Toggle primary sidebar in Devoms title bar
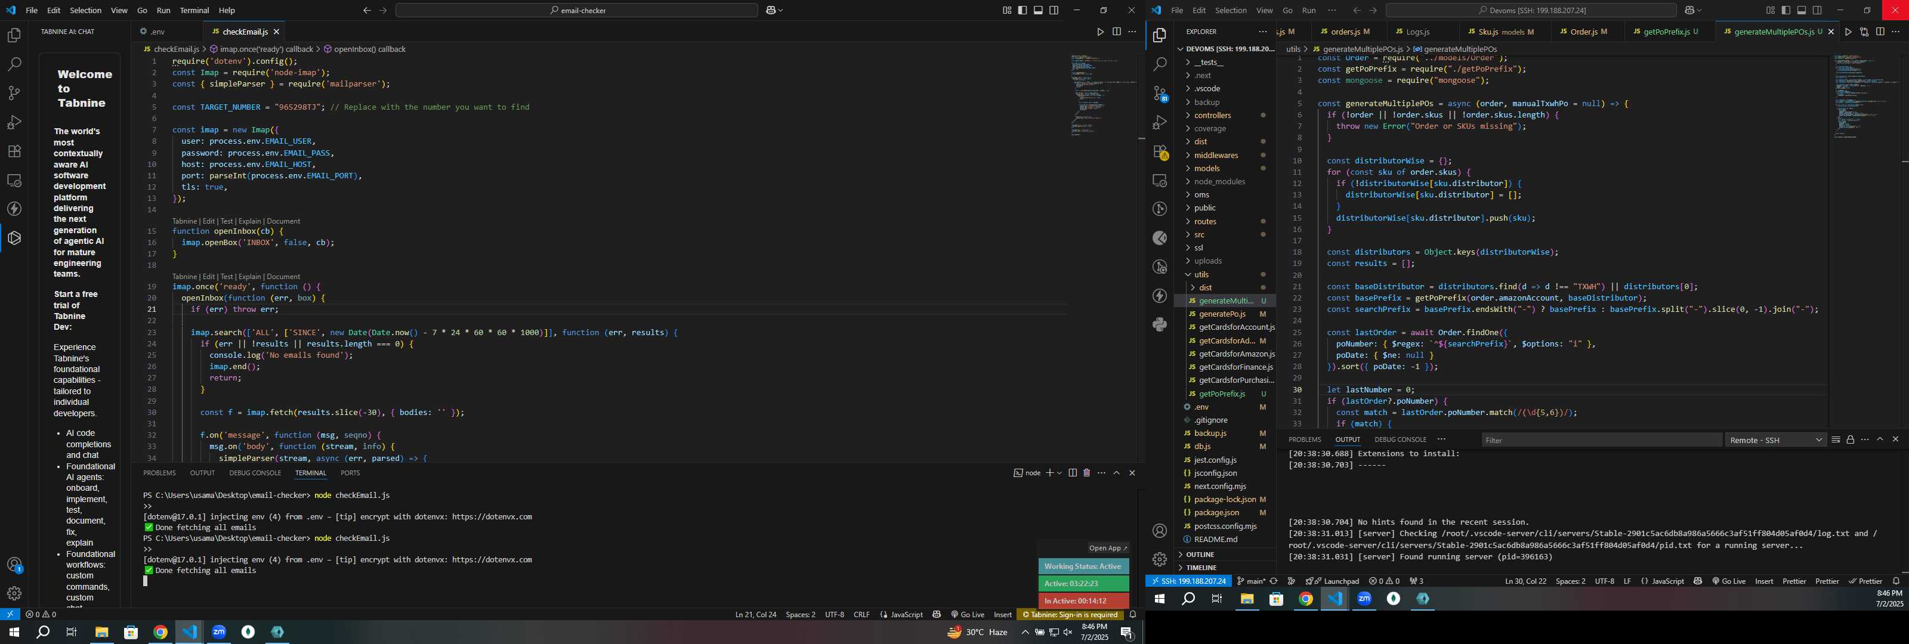This screenshot has height=644, width=1909. [x=1786, y=10]
